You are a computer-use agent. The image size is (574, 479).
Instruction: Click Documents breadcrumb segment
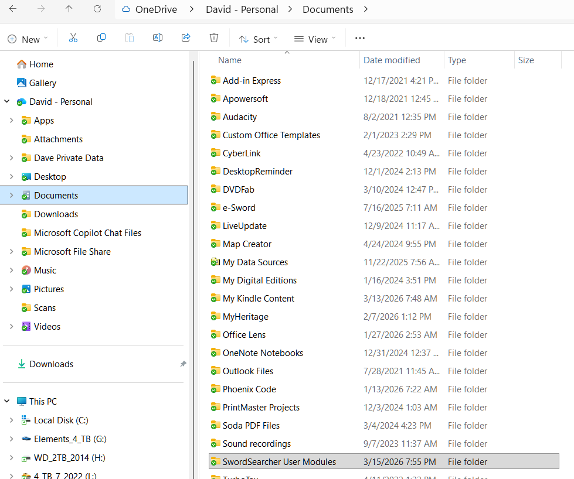[328, 9]
